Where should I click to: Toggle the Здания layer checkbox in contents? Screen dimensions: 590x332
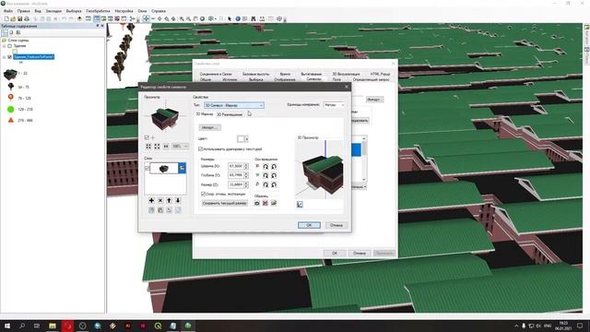pos(10,46)
